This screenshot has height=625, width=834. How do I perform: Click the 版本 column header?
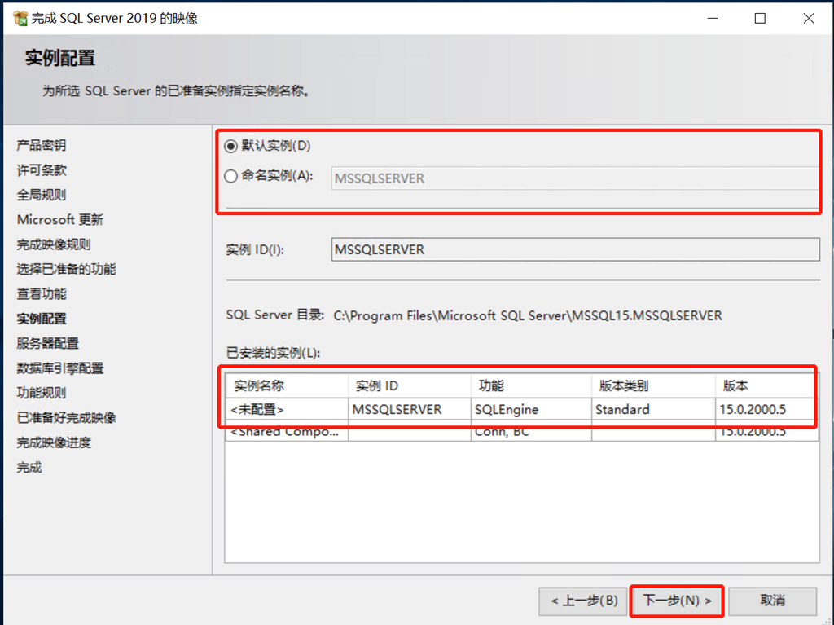pos(766,385)
